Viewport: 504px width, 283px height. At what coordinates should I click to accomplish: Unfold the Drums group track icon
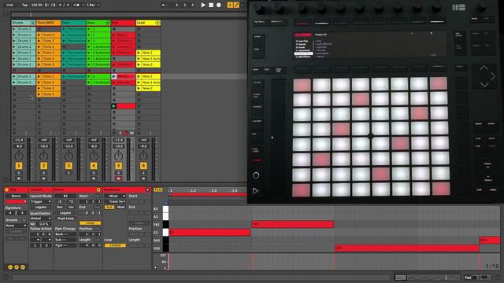coord(33,23)
